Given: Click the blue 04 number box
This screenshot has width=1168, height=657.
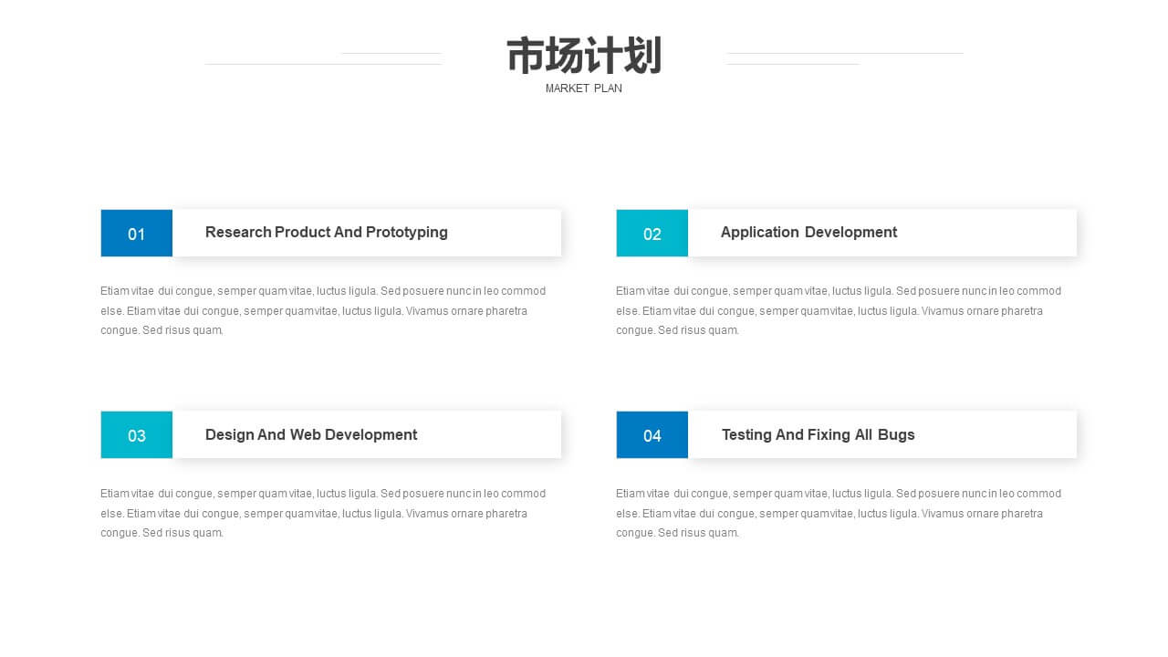Looking at the screenshot, I should click(x=652, y=435).
